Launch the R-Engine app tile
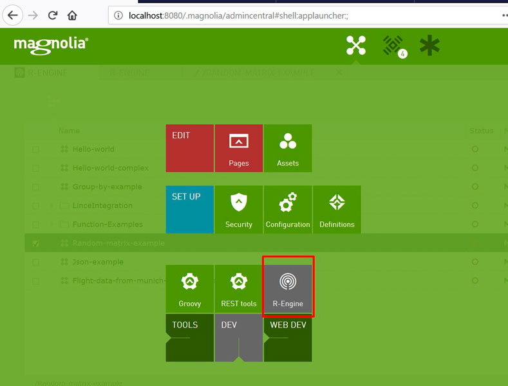508x386 pixels. [288, 289]
